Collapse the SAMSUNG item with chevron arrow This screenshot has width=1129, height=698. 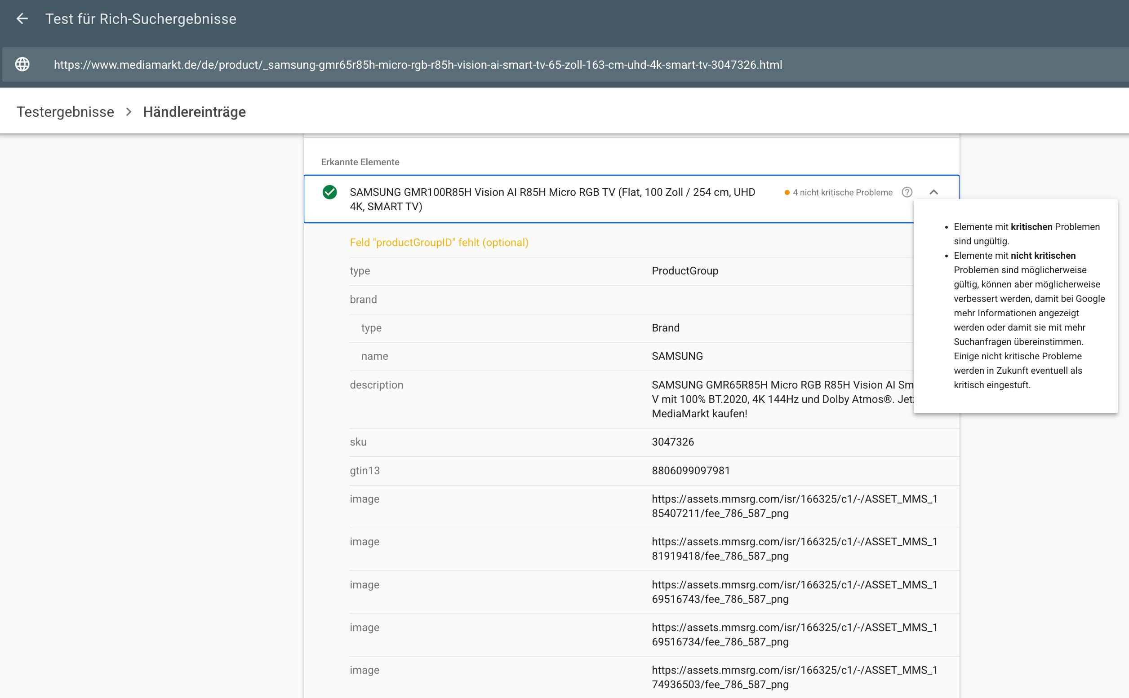tap(933, 192)
